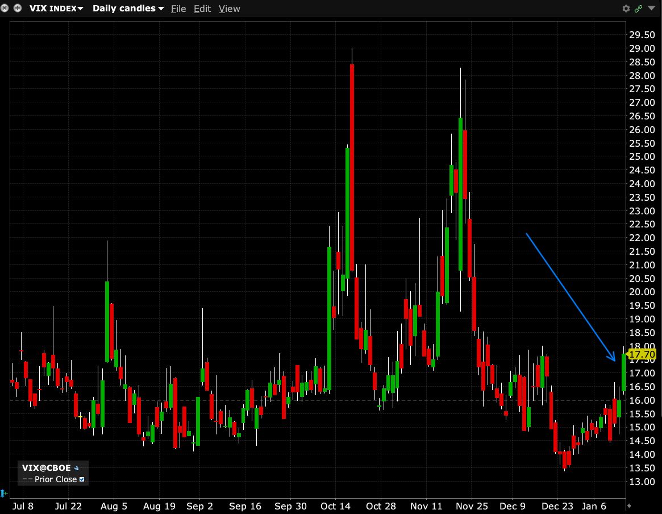Click the blue arrow annotation on chart
Image resolution: width=662 pixels, height=514 pixels.
click(x=570, y=296)
